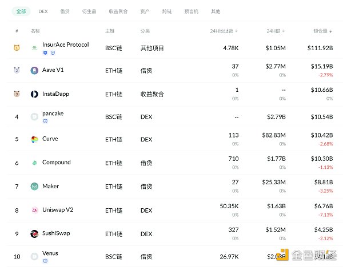Switch to the 跨链 tab

[167, 11]
